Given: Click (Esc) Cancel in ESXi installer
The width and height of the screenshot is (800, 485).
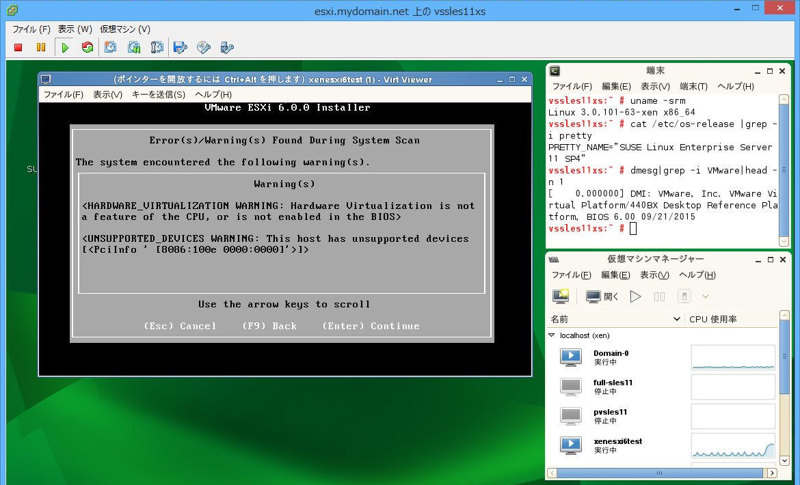Looking at the screenshot, I should (180, 326).
